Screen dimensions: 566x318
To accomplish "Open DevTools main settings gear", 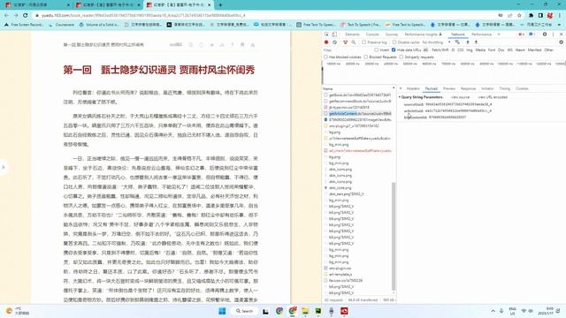I will pyautogui.click(x=545, y=34).
